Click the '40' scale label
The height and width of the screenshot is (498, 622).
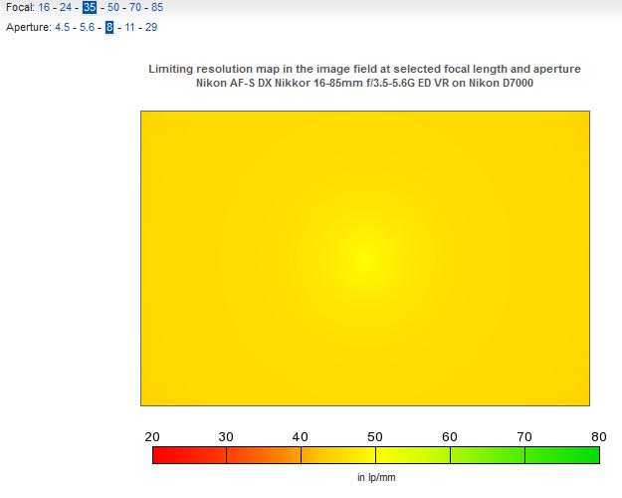[x=301, y=437]
